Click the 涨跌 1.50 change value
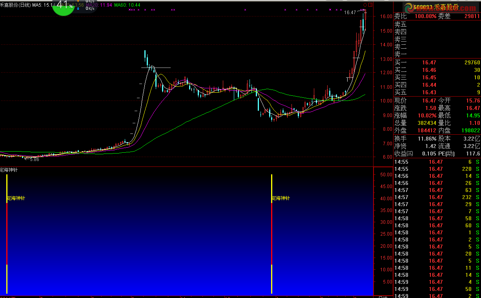The image size is (481, 298). pyautogui.click(x=431, y=108)
